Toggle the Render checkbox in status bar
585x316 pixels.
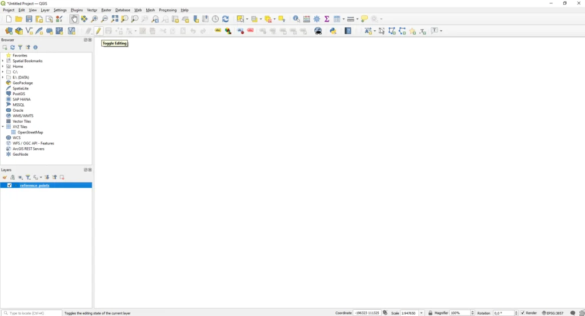point(523,313)
